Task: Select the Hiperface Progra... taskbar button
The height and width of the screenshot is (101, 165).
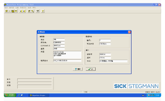Action: coord(39,95)
